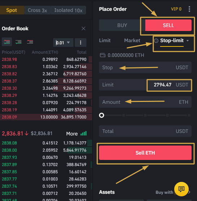Set amount slider to 50% mark
This screenshot has width=197, height=201.
tap(145, 115)
